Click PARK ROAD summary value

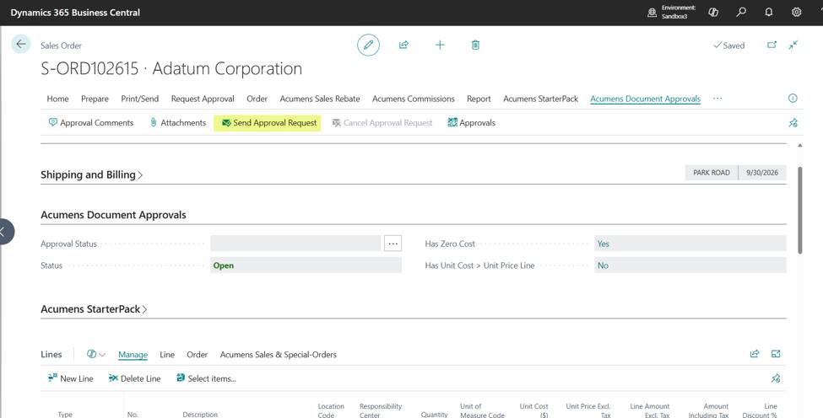pos(712,172)
